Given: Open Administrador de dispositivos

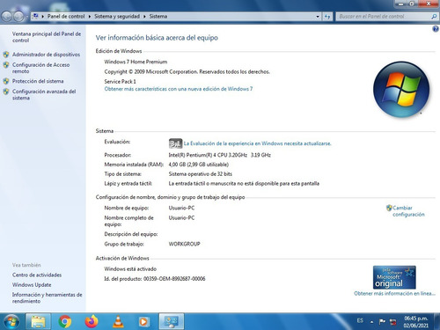Looking at the screenshot, I should coord(46,55).
